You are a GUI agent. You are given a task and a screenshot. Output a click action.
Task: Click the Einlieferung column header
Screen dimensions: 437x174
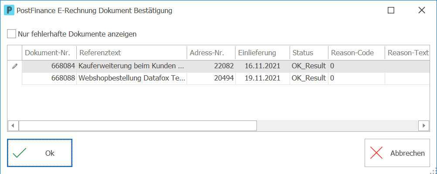pyautogui.click(x=262, y=53)
